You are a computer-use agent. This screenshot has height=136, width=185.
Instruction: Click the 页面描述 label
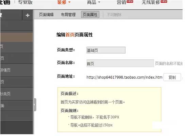tap(69, 93)
